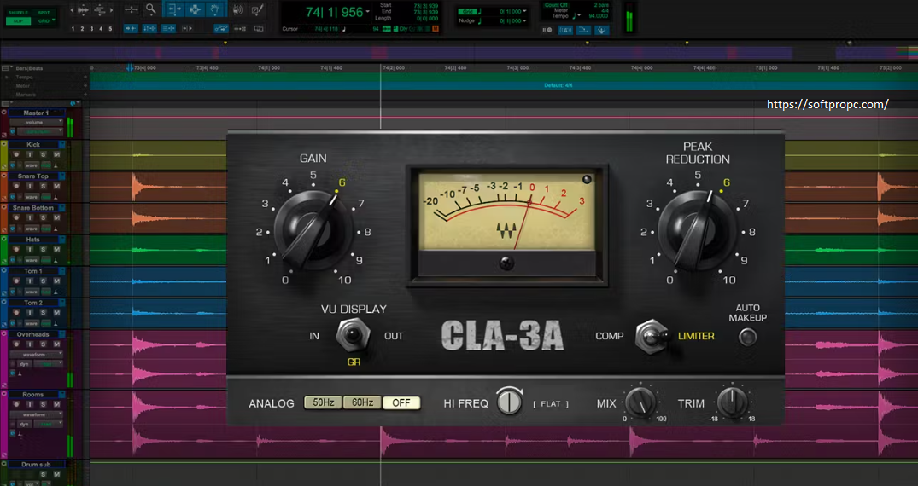Select the Pencil tool
The image size is (918, 486).
pyautogui.click(x=257, y=10)
